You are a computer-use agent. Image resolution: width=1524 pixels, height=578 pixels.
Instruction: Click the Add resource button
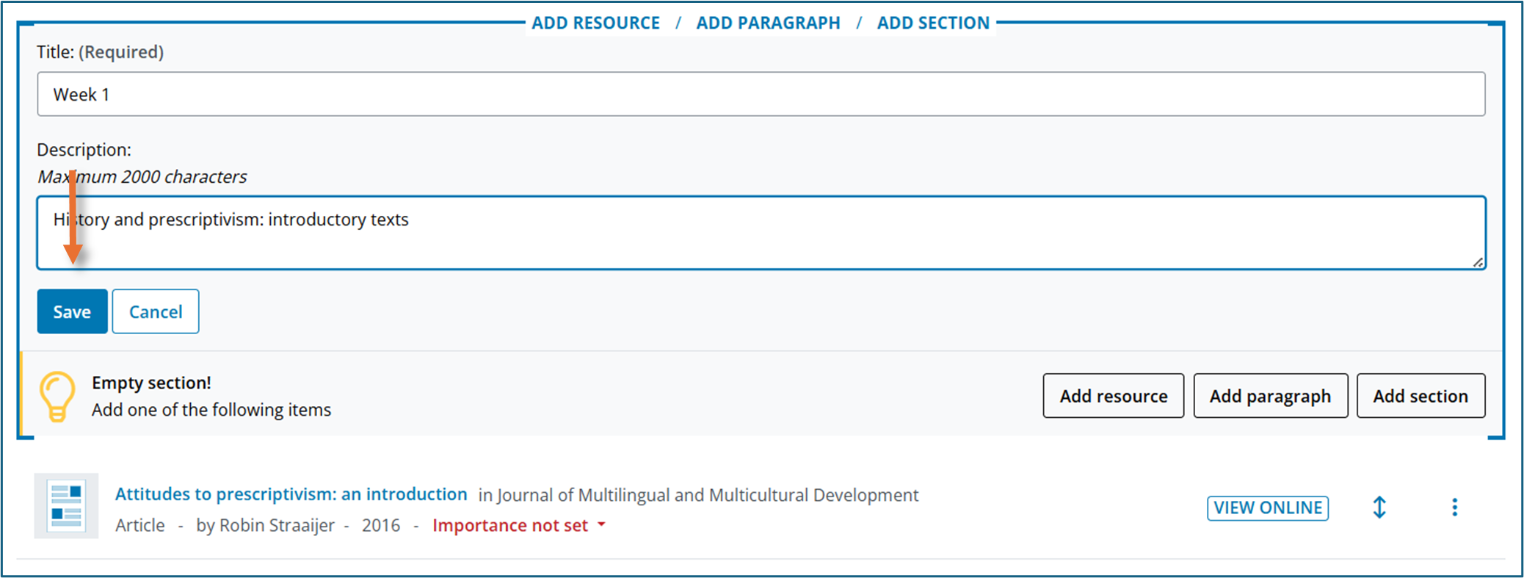point(1113,396)
